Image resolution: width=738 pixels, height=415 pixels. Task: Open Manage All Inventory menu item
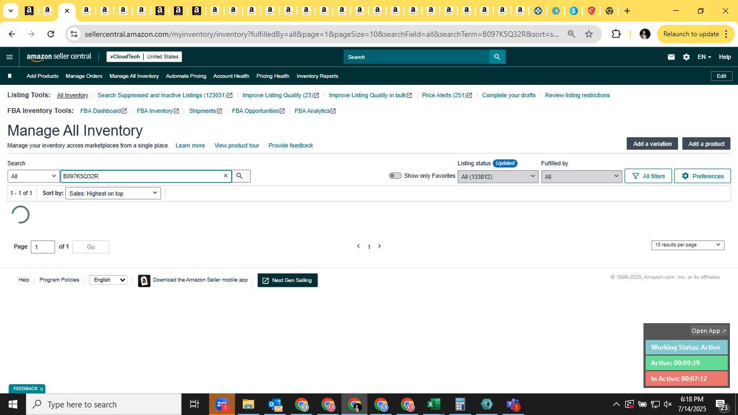134,76
